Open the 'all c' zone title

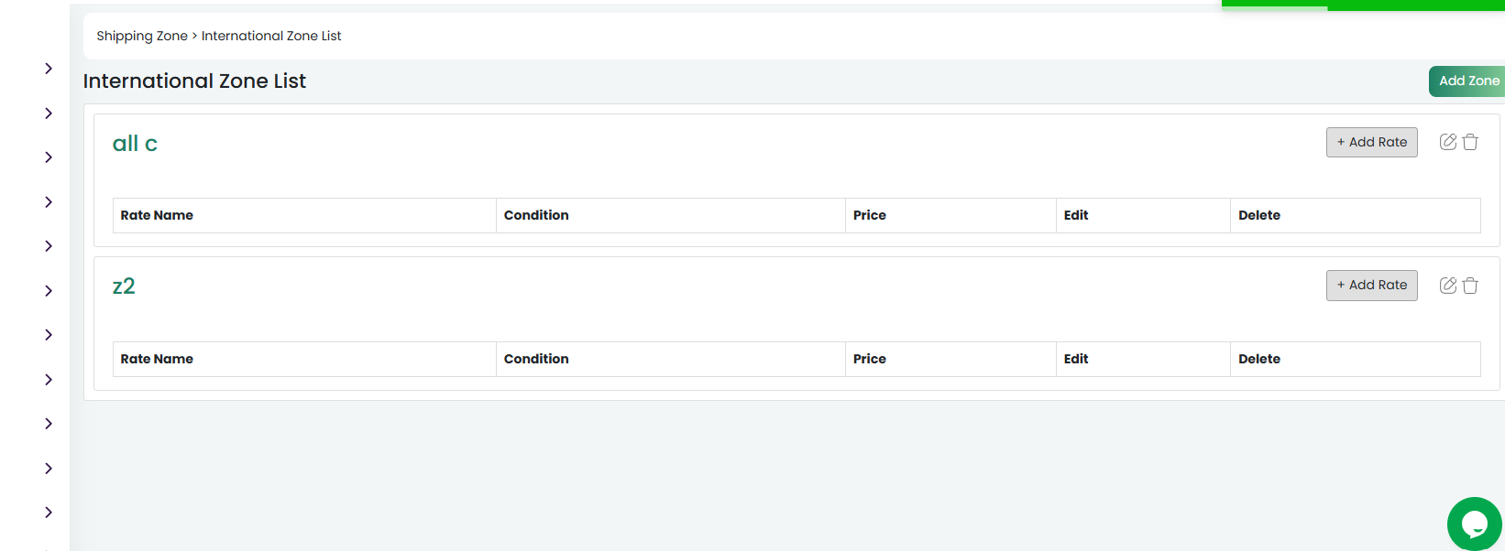click(x=135, y=144)
